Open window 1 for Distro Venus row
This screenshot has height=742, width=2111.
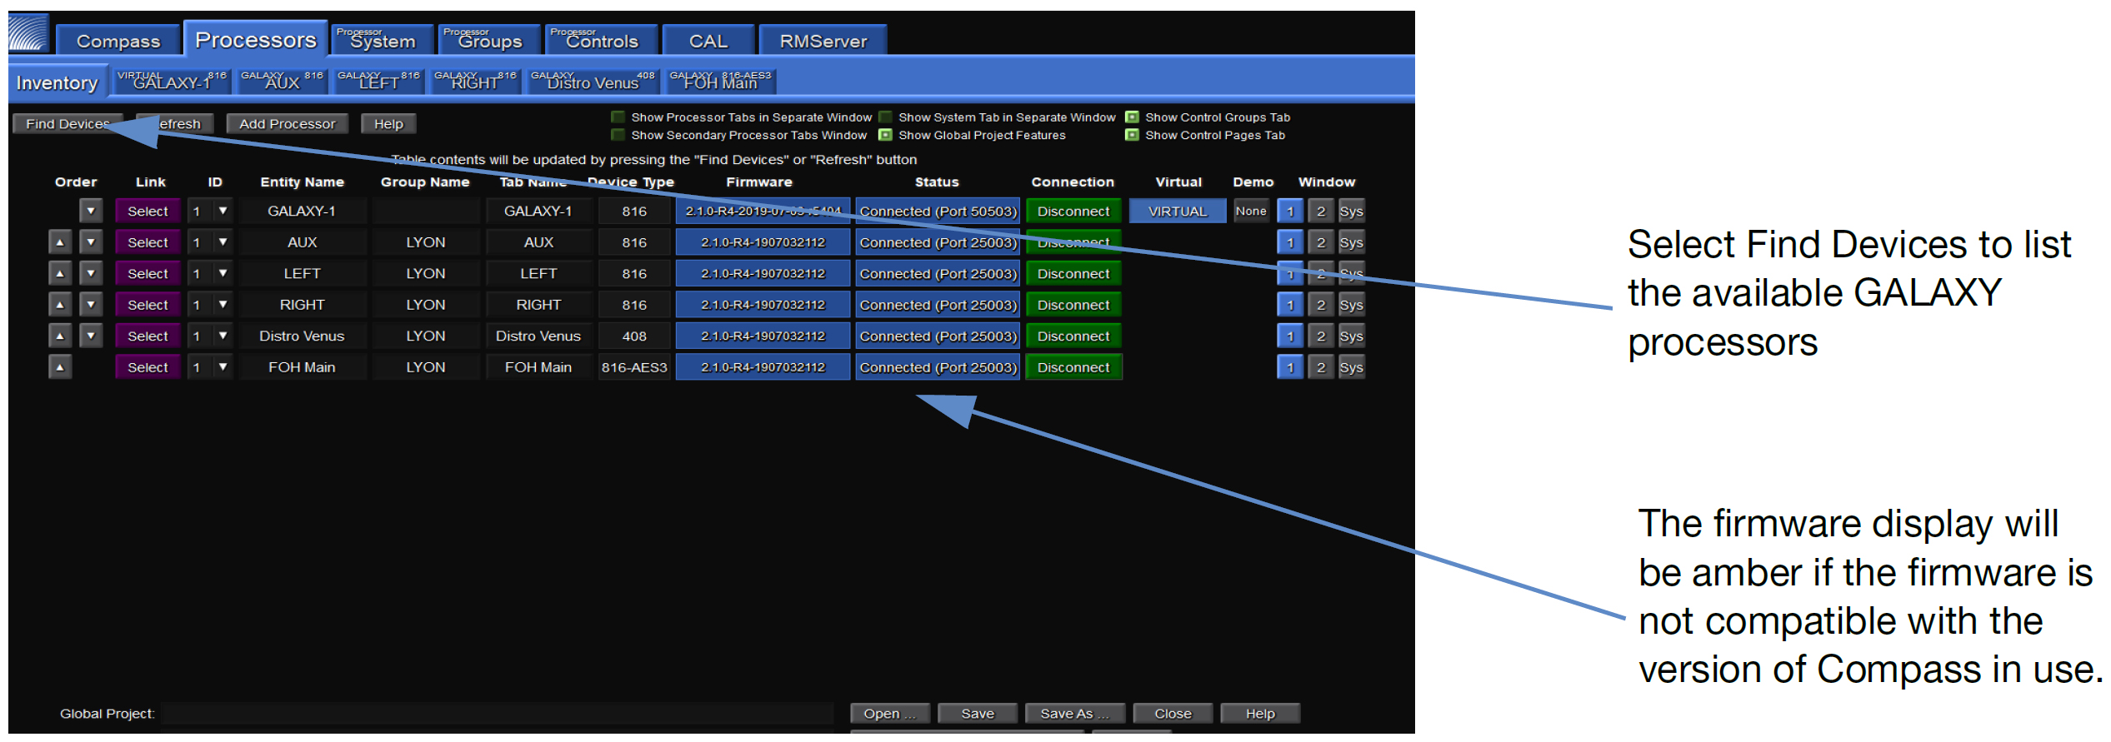click(1290, 336)
